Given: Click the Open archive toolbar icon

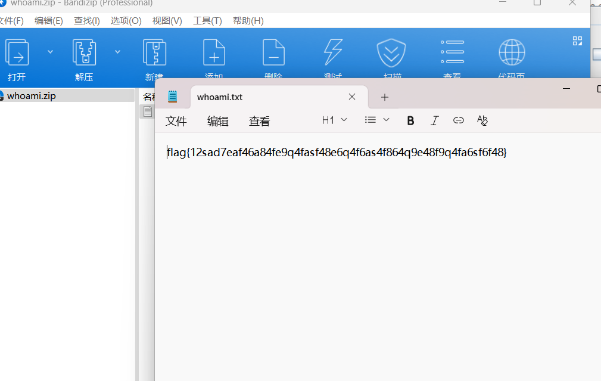Looking at the screenshot, I should tap(17, 54).
